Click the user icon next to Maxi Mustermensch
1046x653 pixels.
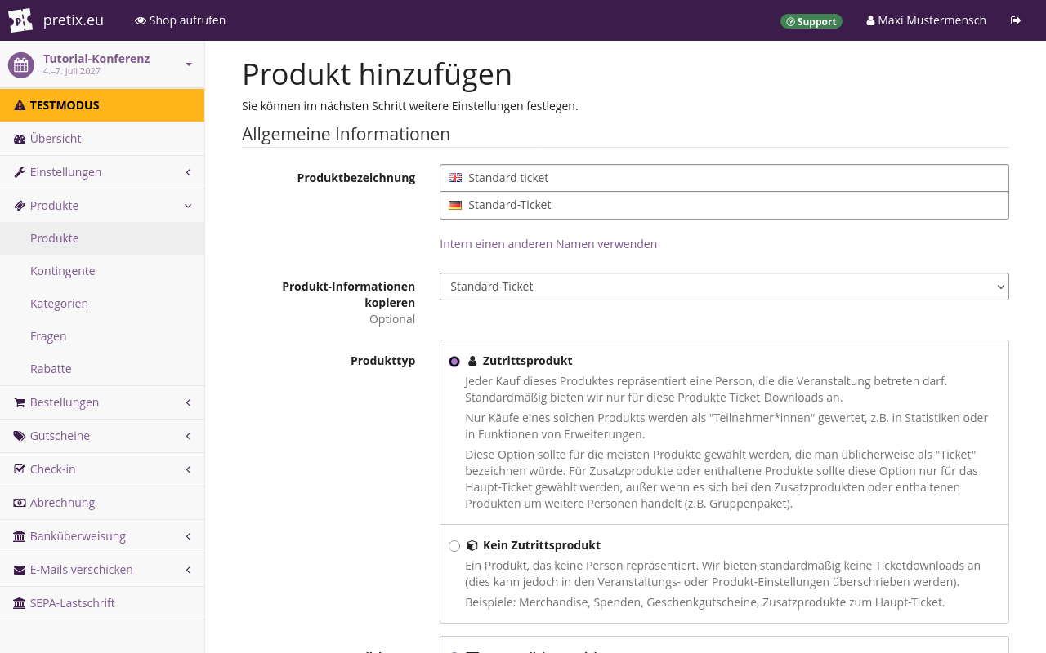tap(870, 20)
